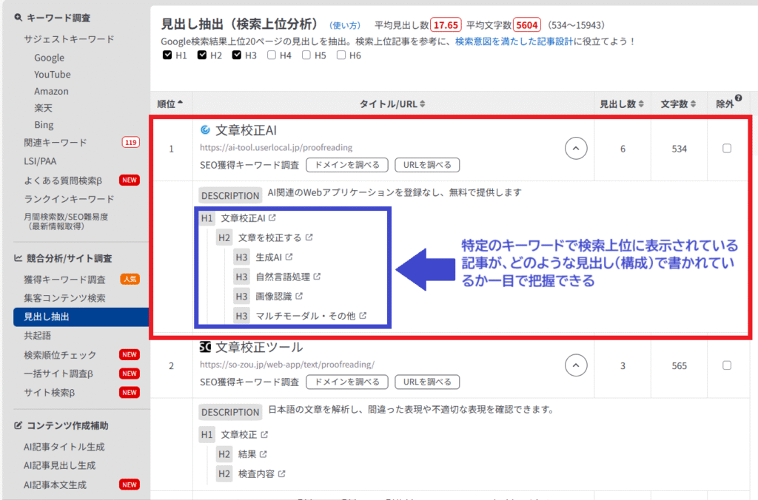Image resolution: width=758 pixels, height=500 pixels.
Task: Select 関連キーワード in the sidebar menu
Action: tap(56, 142)
